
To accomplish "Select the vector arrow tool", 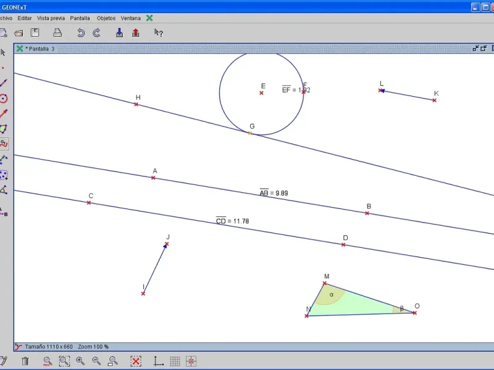I will tap(4, 113).
